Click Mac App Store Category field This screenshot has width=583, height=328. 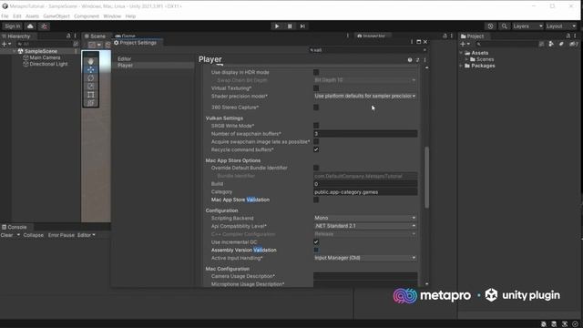pos(365,192)
